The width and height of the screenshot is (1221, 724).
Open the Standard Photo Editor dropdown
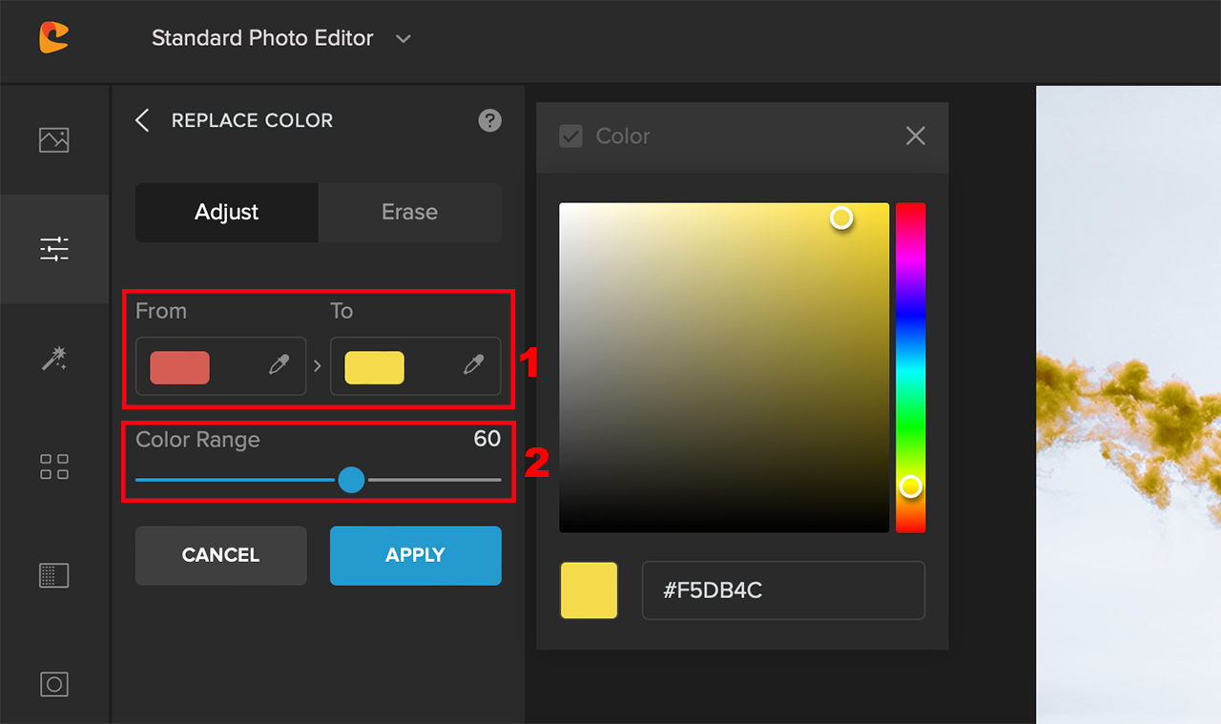tap(282, 38)
